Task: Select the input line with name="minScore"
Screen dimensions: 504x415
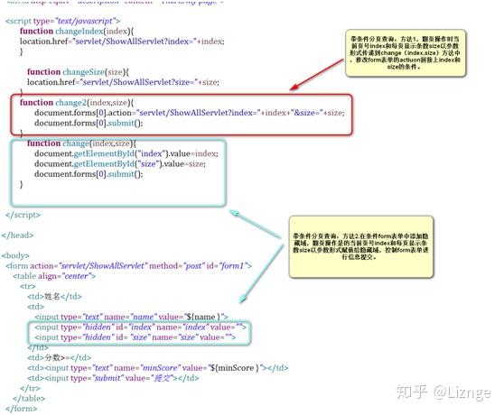Action: tap(158, 368)
